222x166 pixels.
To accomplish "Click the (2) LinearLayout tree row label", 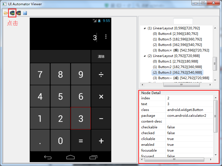I will [x=174, y=56].
